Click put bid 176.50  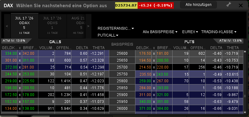click(145, 53)
